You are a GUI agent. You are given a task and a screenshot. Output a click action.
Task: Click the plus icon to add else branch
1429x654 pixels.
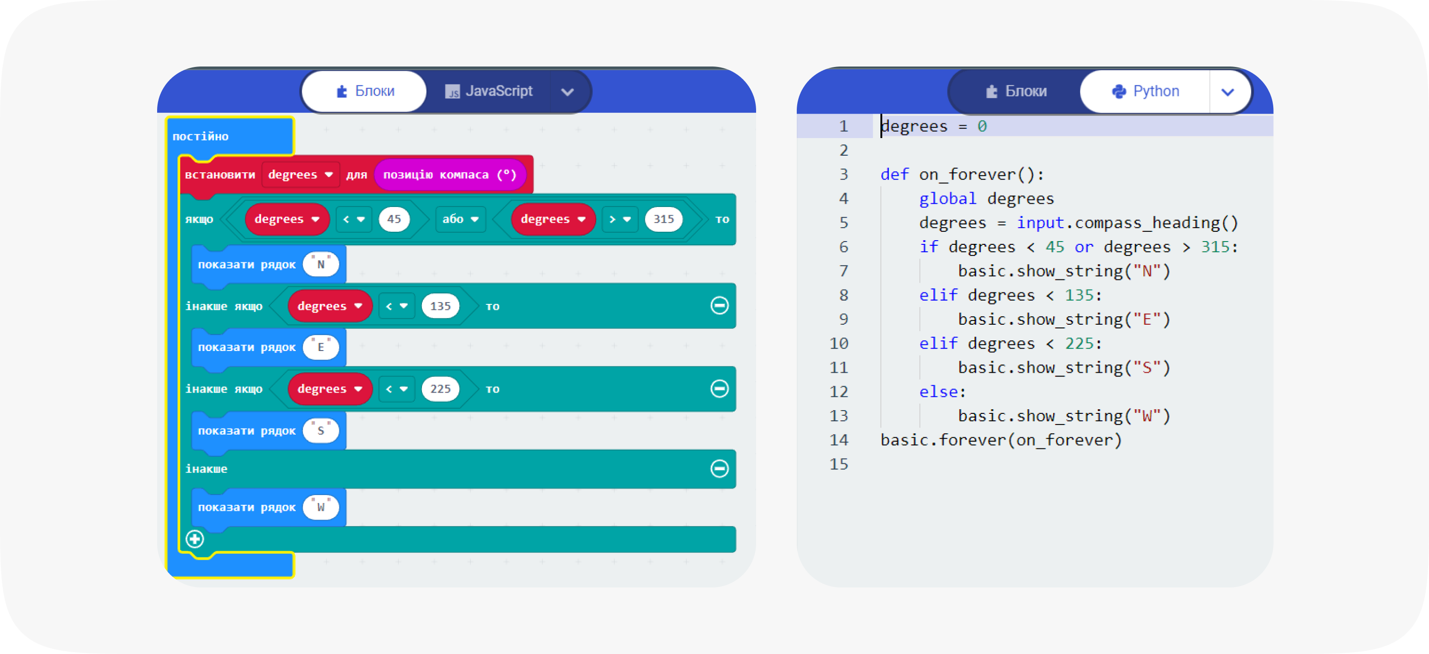click(x=195, y=539)
